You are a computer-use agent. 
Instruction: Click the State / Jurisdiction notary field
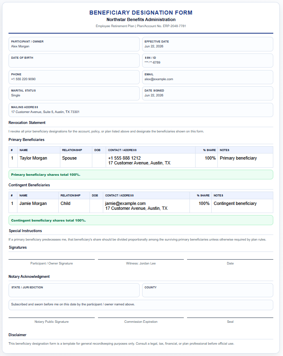pos(74,290)
